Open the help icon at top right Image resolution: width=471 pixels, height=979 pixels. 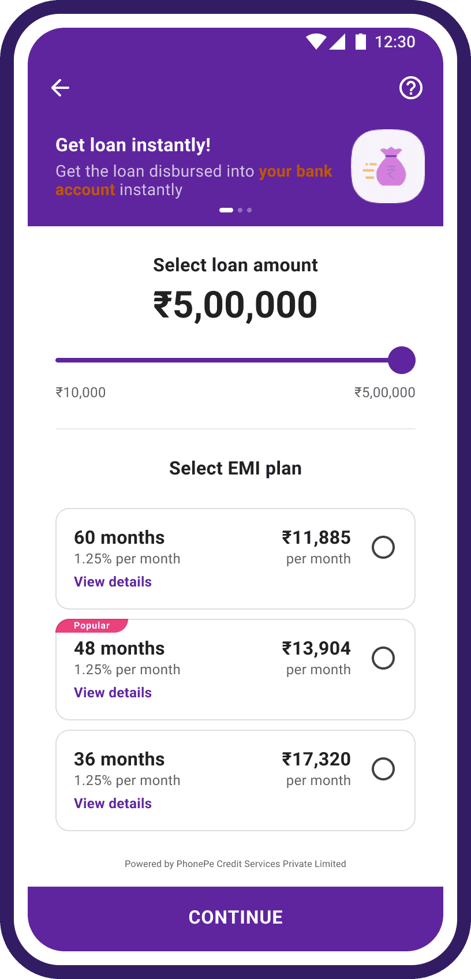410,88
